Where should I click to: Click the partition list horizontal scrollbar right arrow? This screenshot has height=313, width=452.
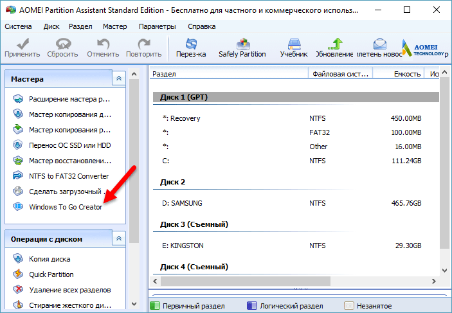[433, 281]
